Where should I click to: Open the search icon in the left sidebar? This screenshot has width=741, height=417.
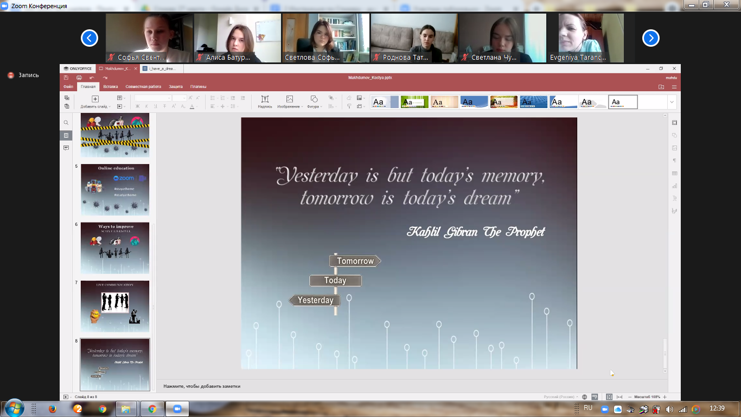coord(66,123)
